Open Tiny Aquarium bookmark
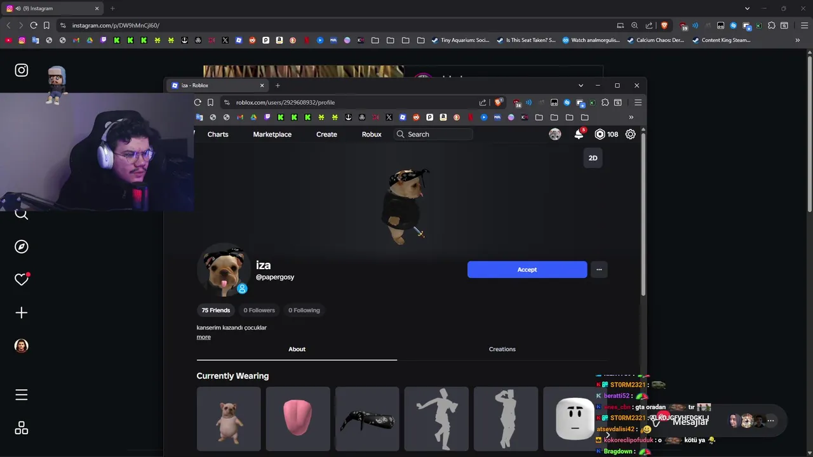The height and width of the screenshot is (457, 813). click(460, 40)
